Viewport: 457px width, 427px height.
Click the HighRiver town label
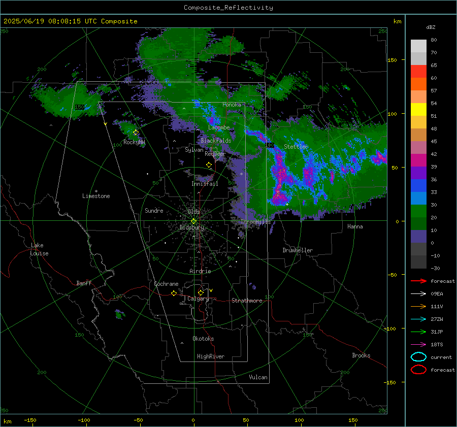(x=211, y=356)
